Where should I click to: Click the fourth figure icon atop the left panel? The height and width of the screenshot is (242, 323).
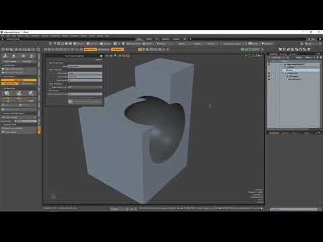coord(32,56)
